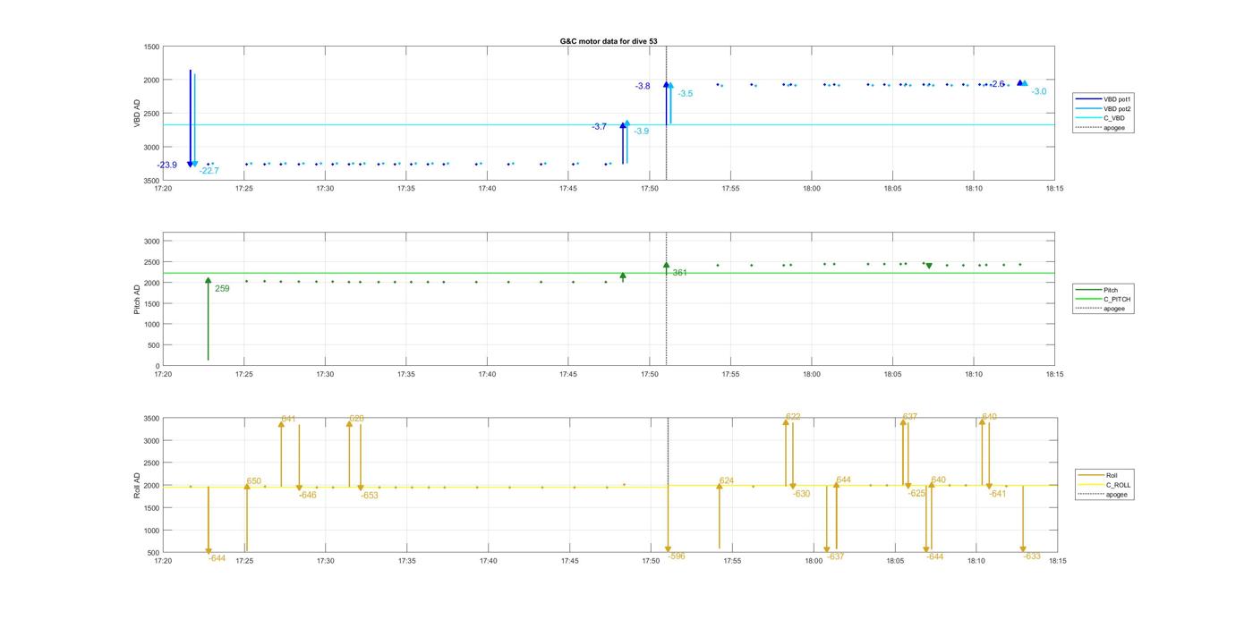Click the '-23.9' VBD data label
This screenshot has height=620, width=1253.
(x=166, y=165)
